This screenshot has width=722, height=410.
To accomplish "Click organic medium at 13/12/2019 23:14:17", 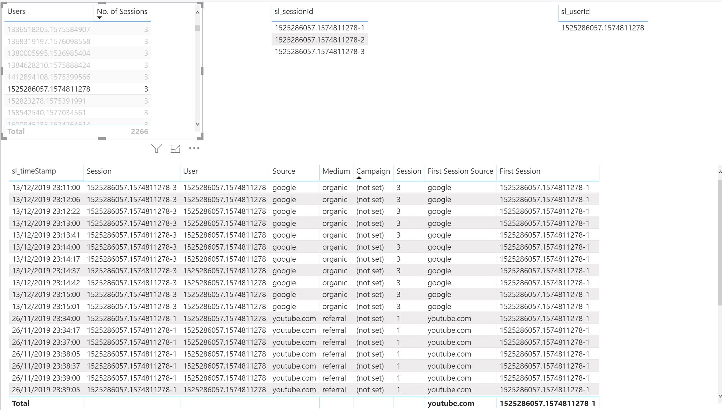I will click(335, 259).
